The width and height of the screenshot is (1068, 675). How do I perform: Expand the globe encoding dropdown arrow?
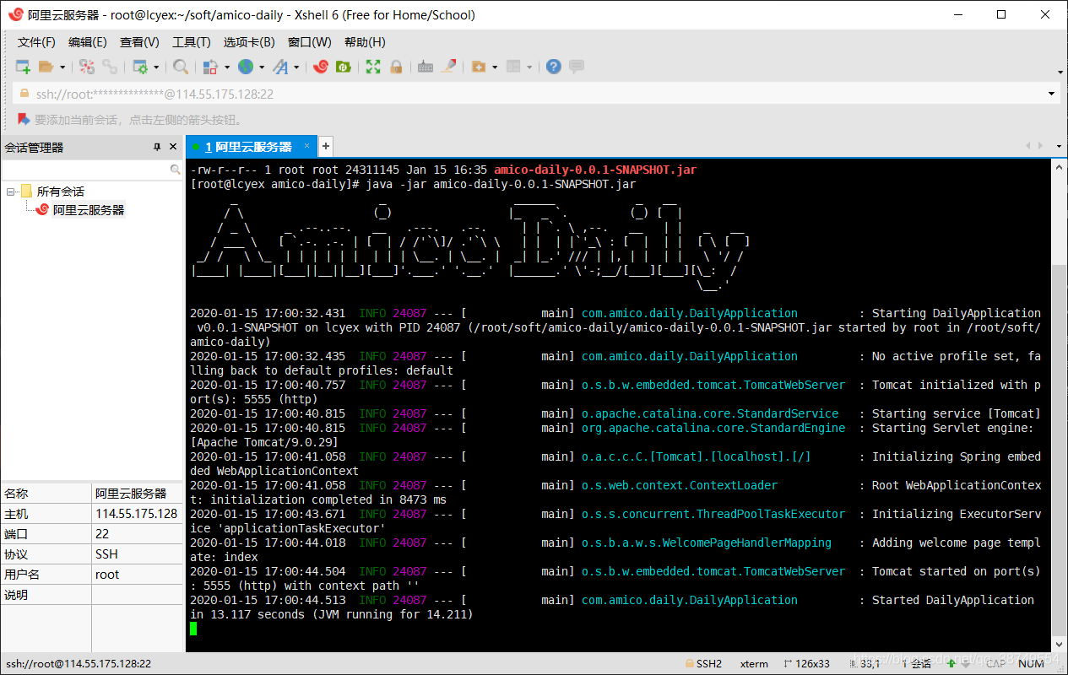[262, 67]
